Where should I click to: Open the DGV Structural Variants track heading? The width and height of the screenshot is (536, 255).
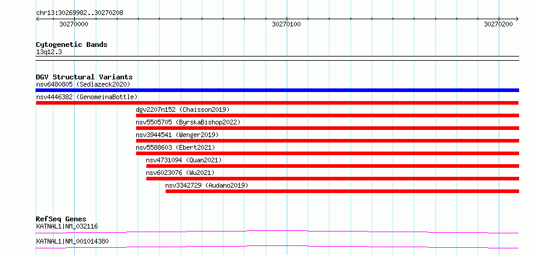click(x=84, y=77)
